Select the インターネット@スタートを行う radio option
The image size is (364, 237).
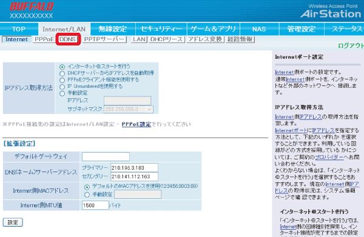(x=62, y=67)
